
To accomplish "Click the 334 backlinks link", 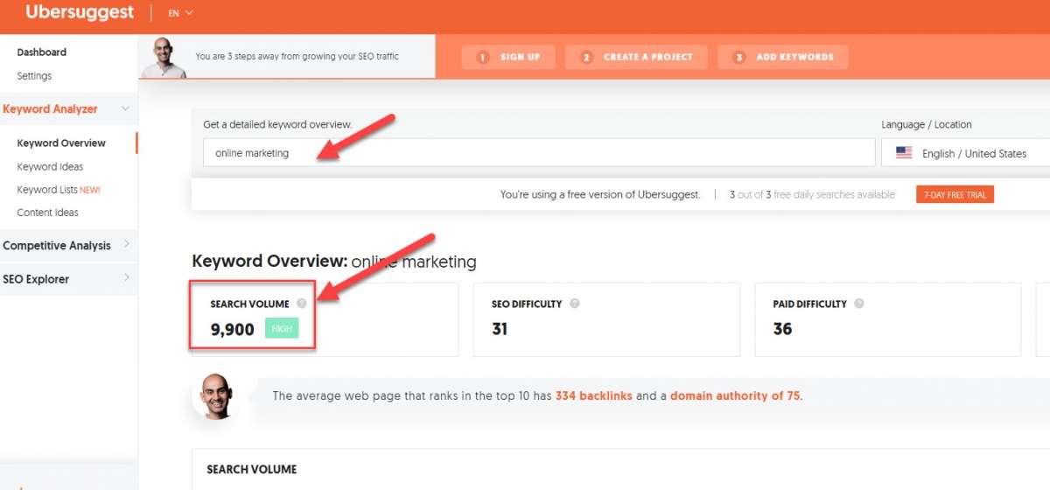I will tap(593, 395).
